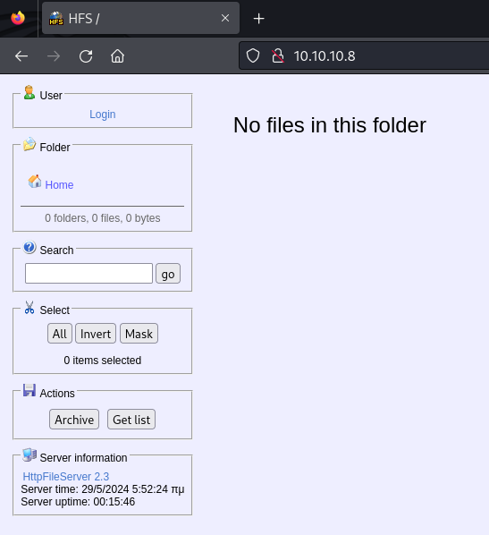
Task: Click the Actions panel floppy disk icon
Action: click(x=30, y=390)
